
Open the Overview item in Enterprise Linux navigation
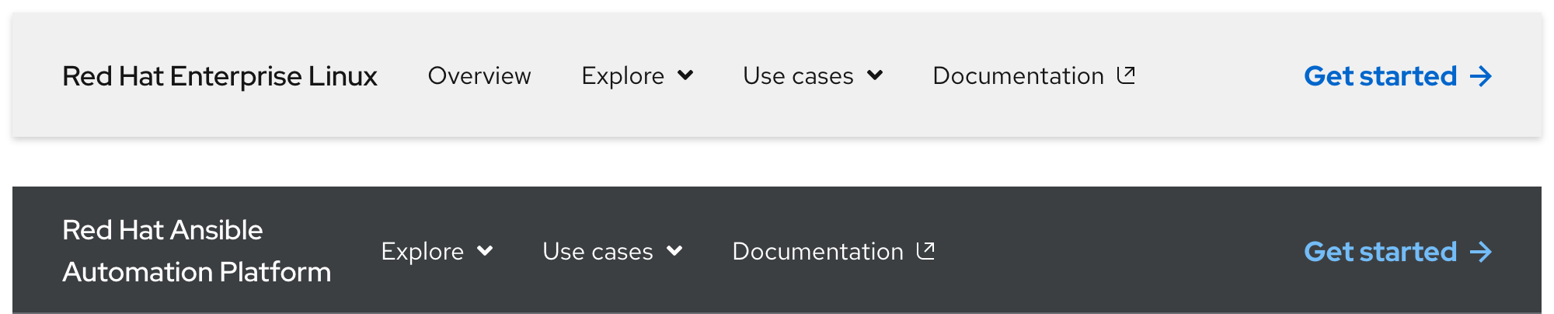coord(479,76)
